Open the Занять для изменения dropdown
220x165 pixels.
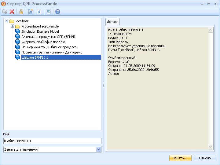pyautogui.click(x=98, y=149)
